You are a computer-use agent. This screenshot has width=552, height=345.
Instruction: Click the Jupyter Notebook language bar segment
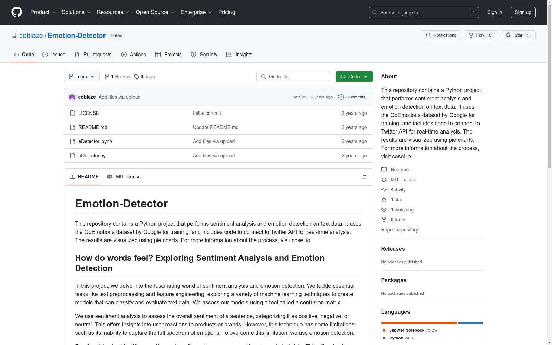419,323
